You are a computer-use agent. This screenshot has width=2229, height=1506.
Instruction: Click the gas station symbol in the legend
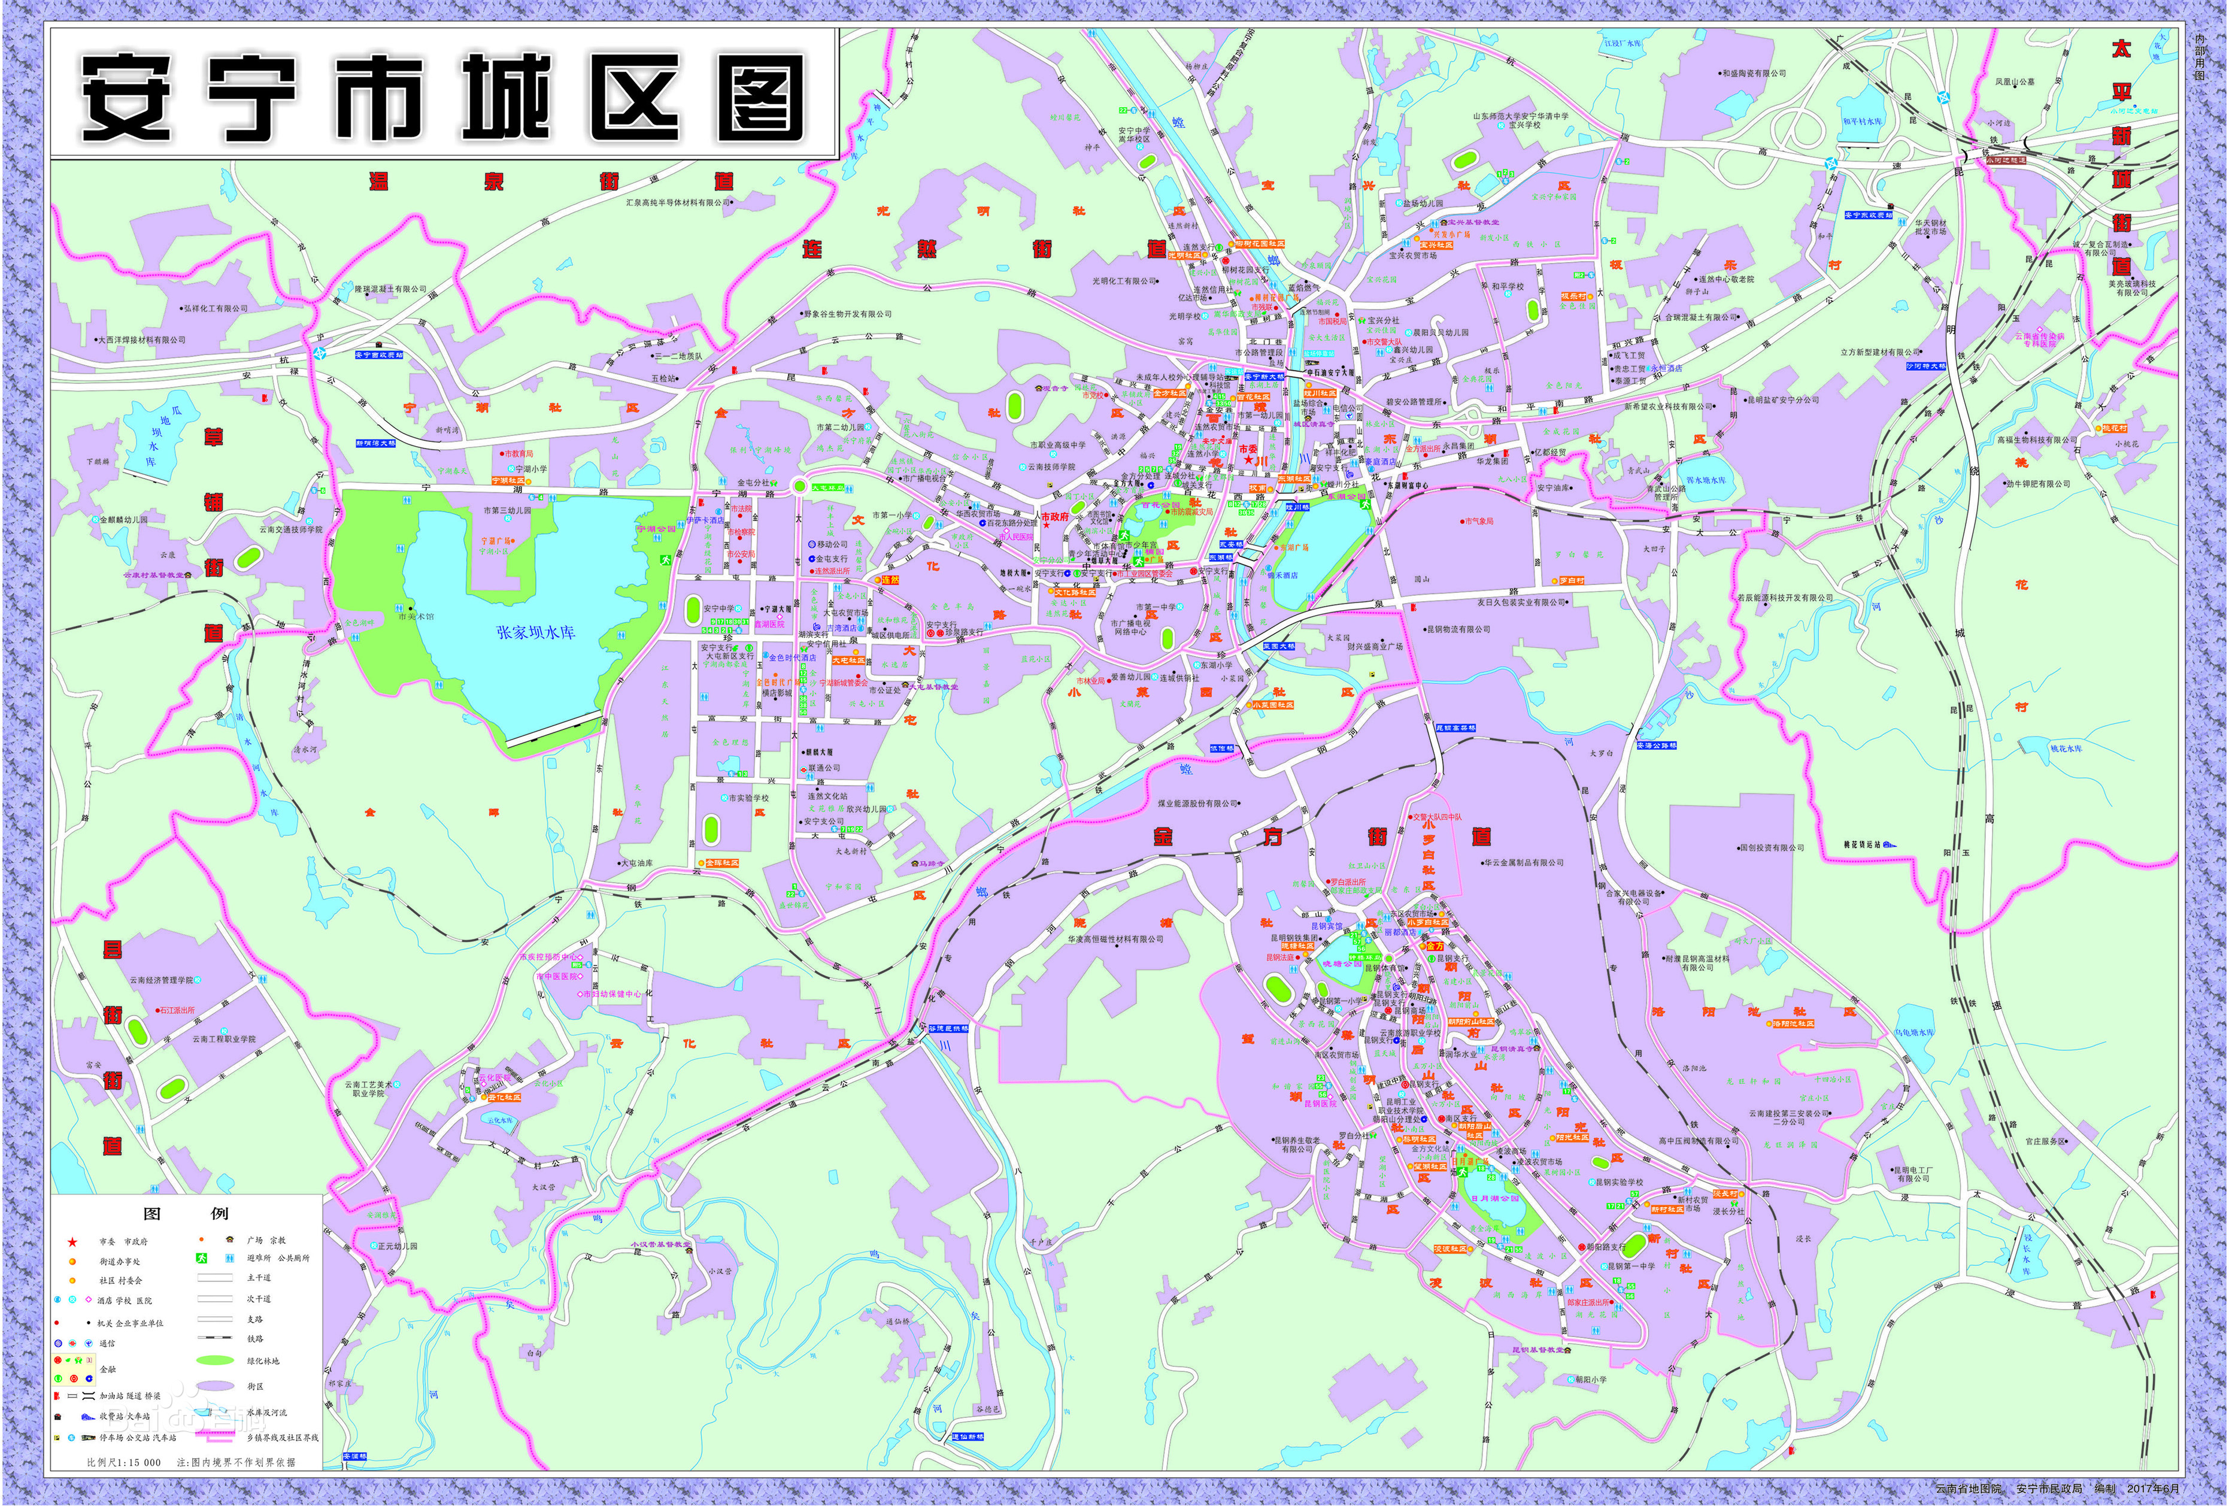pyautogui.click(x=57, y=1396)
